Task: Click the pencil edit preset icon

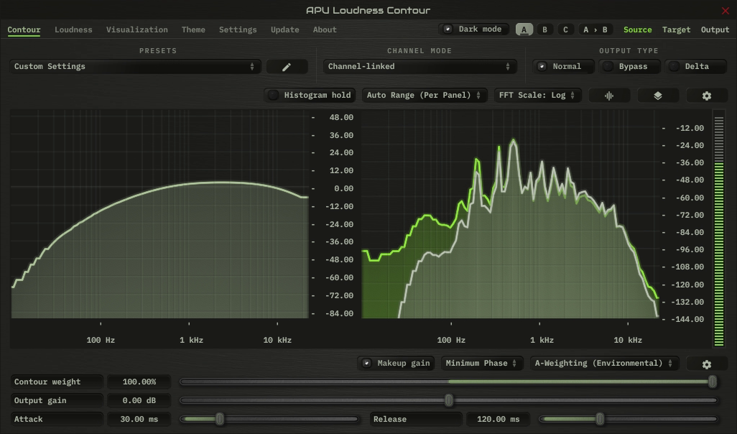Action: click(x=287, y=67)
